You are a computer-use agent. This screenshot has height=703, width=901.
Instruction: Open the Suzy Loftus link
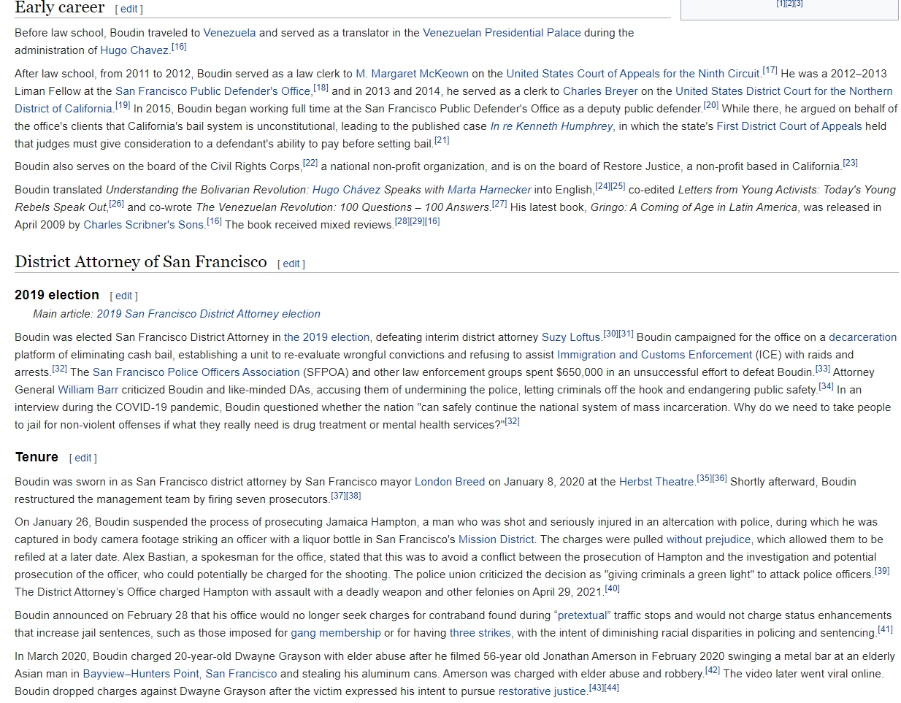[x=571, y=337]
